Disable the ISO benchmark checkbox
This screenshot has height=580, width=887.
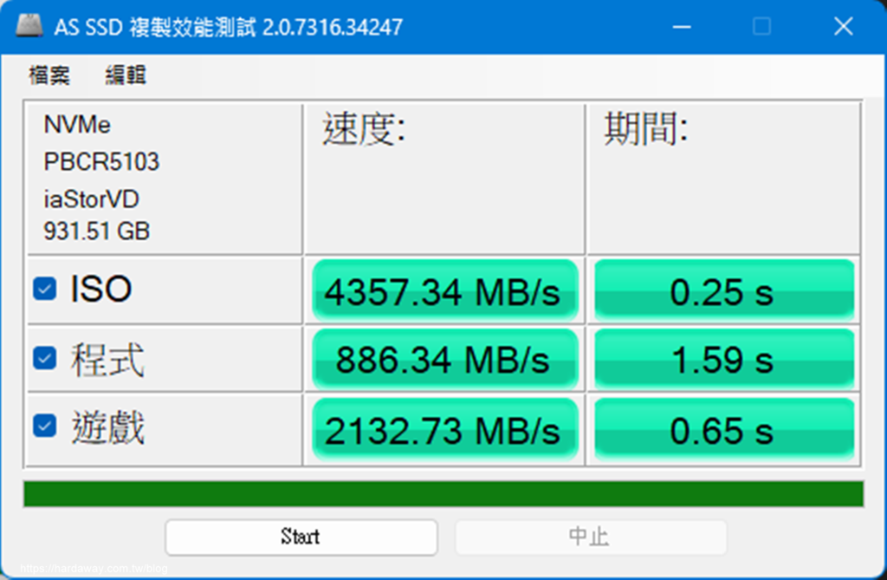pyautogui.click(x=44, y=289)
